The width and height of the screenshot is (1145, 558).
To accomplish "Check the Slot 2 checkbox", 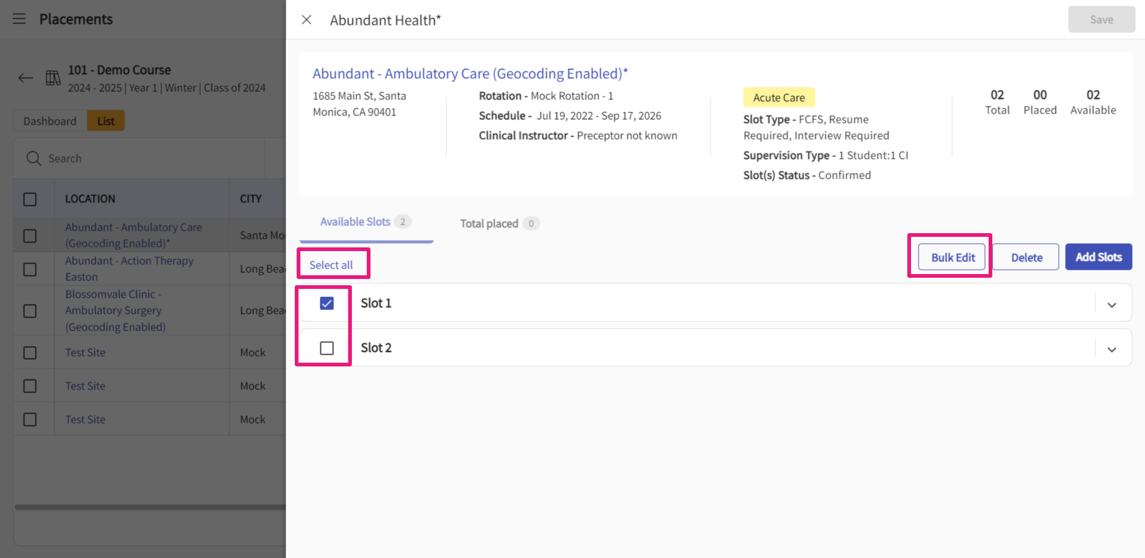I will pos(326,348).
